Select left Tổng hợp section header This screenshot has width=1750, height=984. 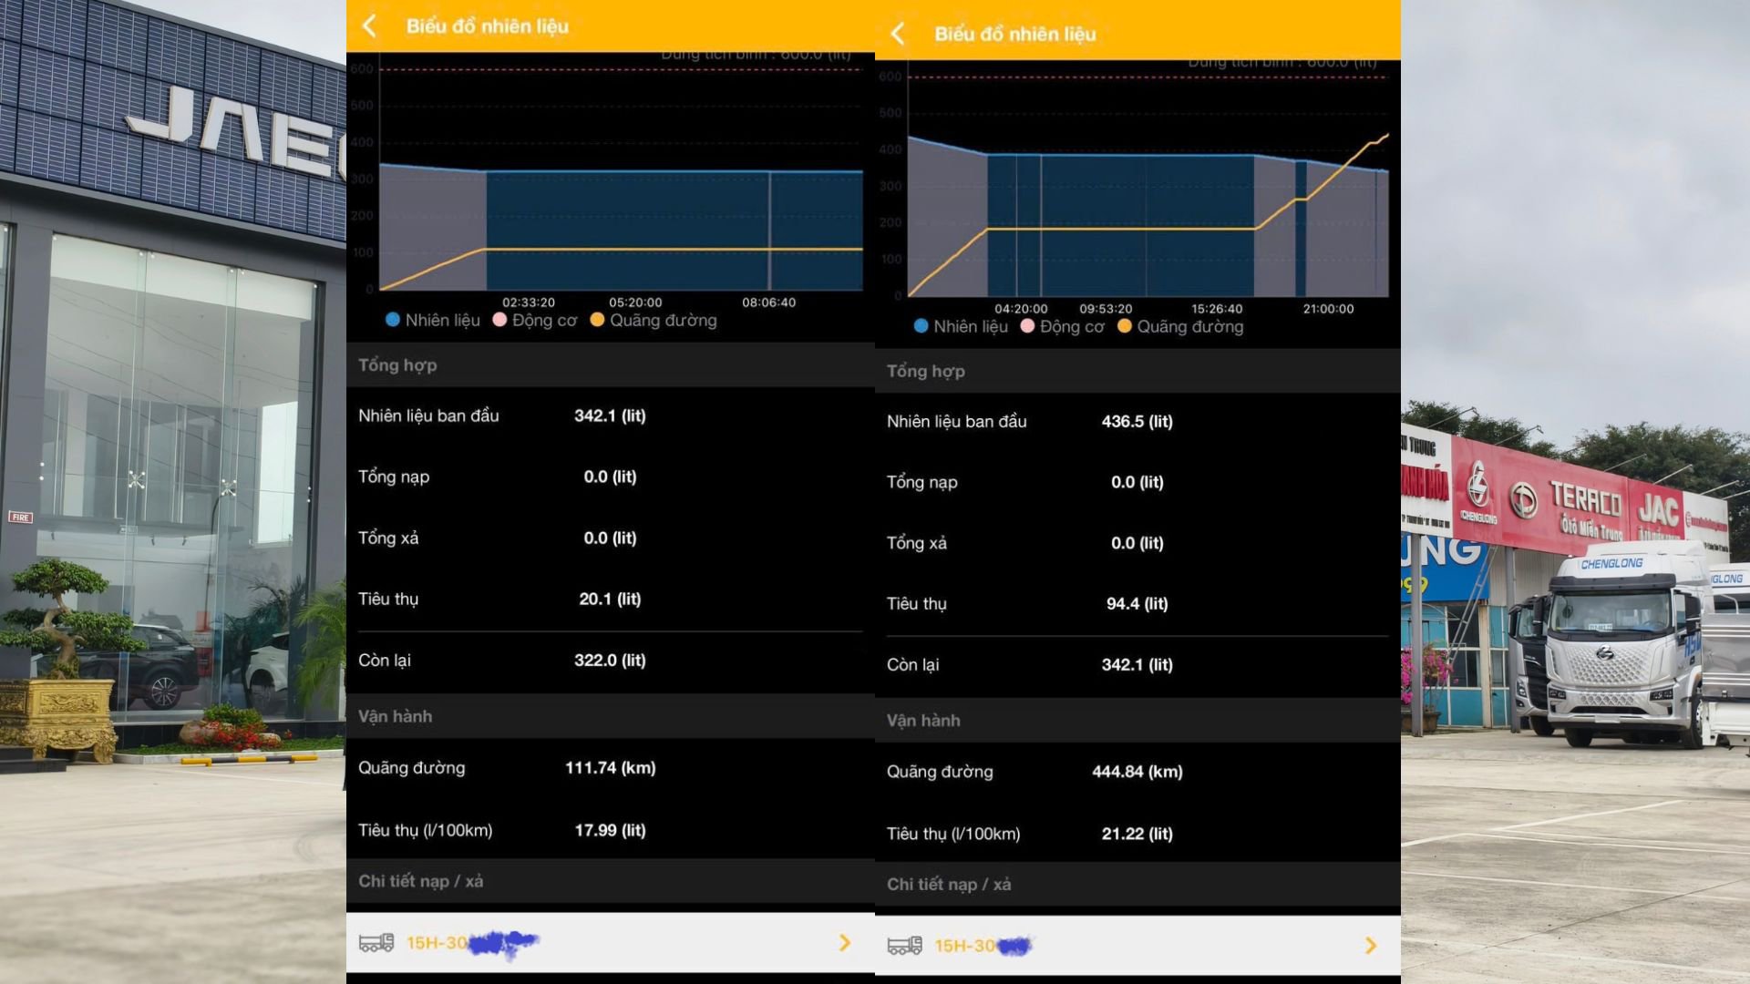pos(397,365)
